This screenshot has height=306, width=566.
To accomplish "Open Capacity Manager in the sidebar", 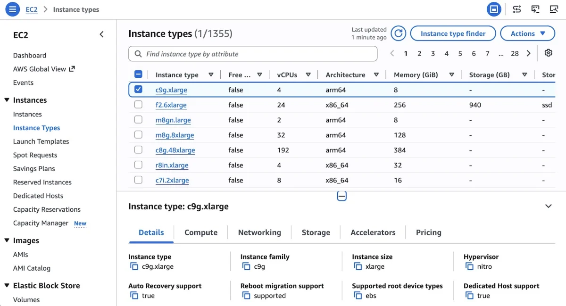I will (x=41, y=223).
